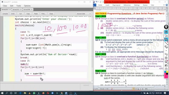169x95 pixels.
Task: Open the whiteboard options icon in annotation toolbar
Action: 166,62
